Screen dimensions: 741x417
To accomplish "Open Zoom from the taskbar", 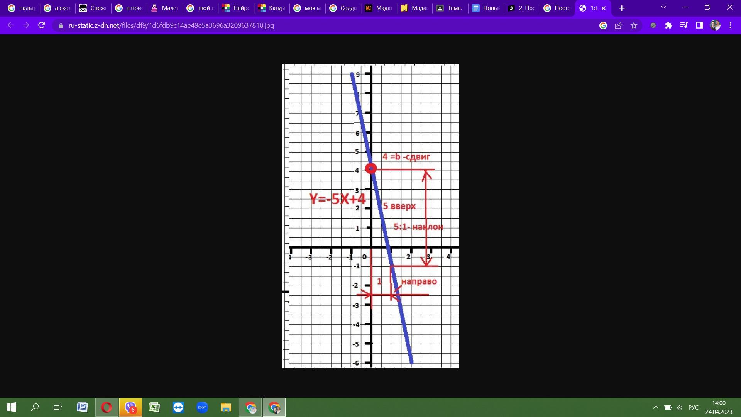I will pos(202,407).
